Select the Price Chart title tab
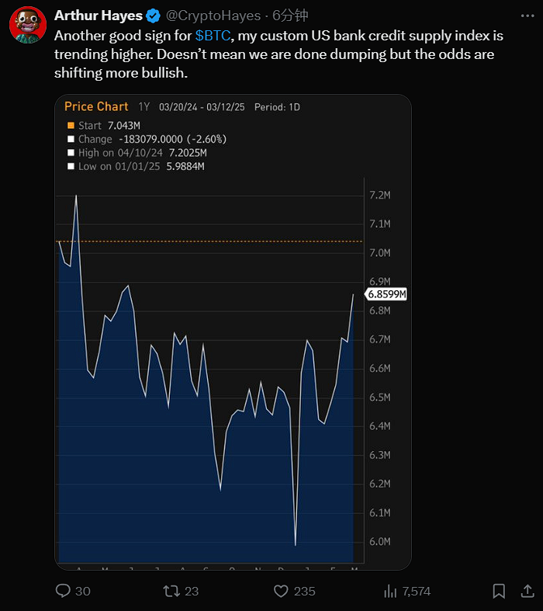The height and width of the screenshot is (611, 543). pyautogui.click(x=95, y=106)
